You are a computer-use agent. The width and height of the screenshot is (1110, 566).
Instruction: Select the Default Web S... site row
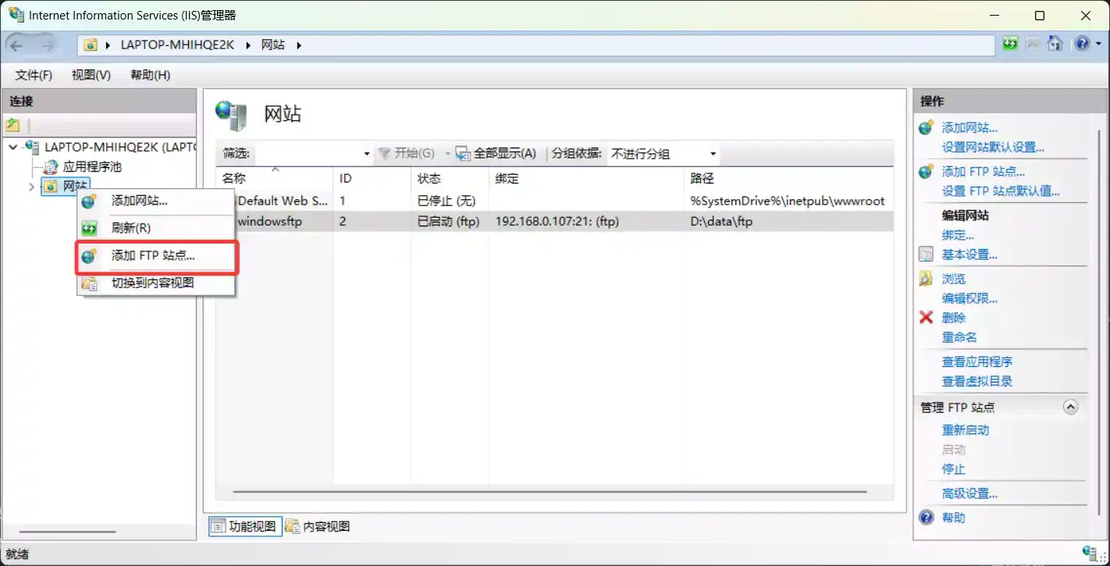(555, 201)
